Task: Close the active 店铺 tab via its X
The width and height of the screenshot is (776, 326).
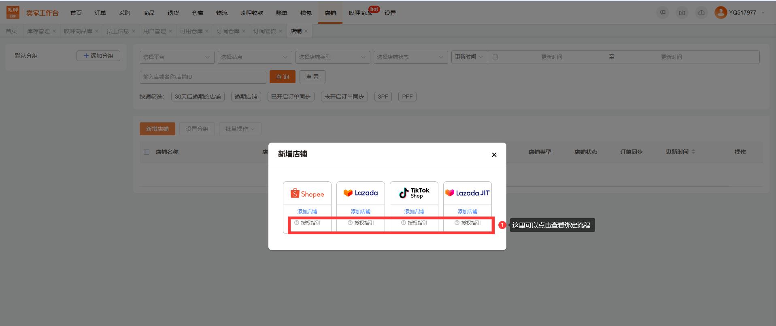Action: pyautogui.click(x=306, y=31)
